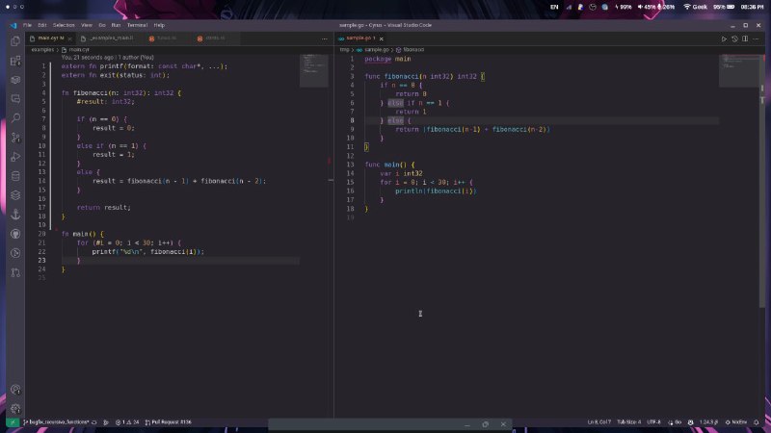The width and height of the screenshot is (771, 433).
Task: Change Tab Size 4 indentation setting
Action: pos(628,422)
